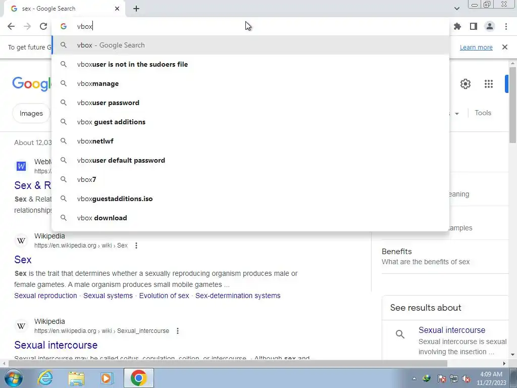Open the tab search dropdown chevron
The height and width of the screenshot is (388, 517).
click(x=456, y=9)
